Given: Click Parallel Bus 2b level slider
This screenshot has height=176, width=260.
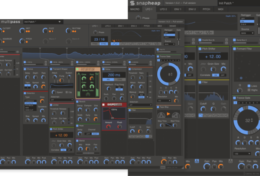Looking at the screenshot, I should coord(212,43).
